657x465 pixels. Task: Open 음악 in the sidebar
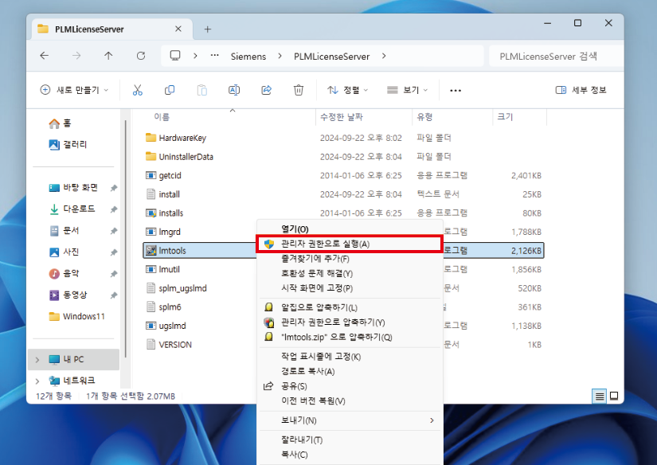point(65,274)
